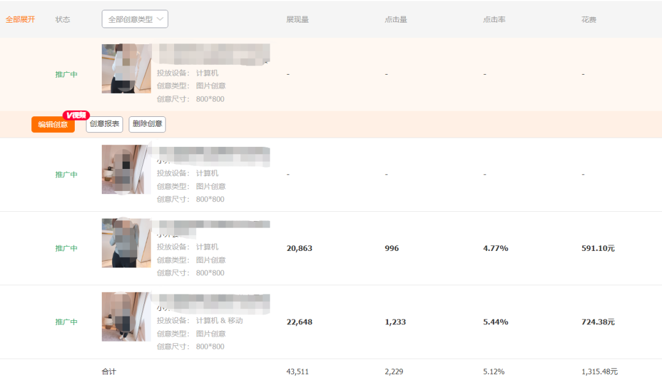This screenshot has height=385, width=662.
Task: Open thumbnail of creative with 22,648 impressions
Action: click(126, 316)
